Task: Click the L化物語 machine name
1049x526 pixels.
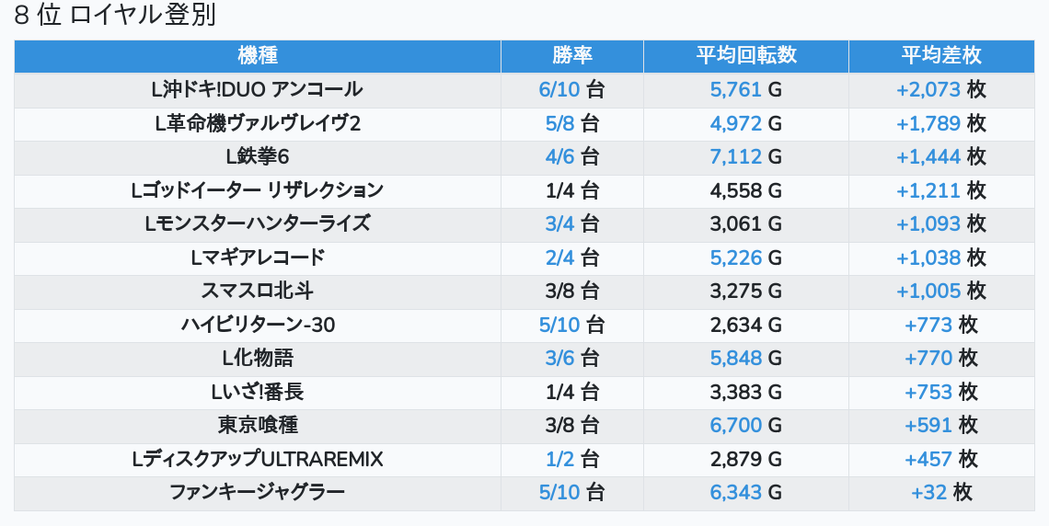Action: tap(257, 358)
